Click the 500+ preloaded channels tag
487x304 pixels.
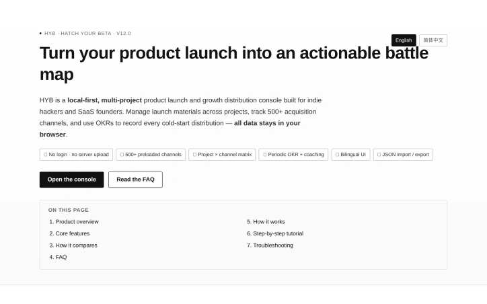pyautogui.click(x=151, y=155)
